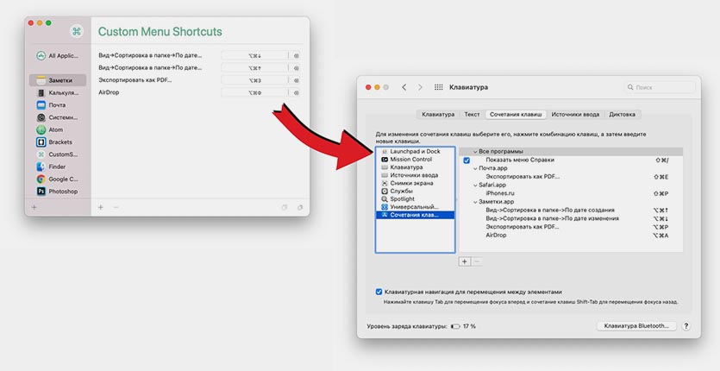Show all preferences grid in Клавиатура window
This screenshot has height=371, width=720.
pos(439,87)
